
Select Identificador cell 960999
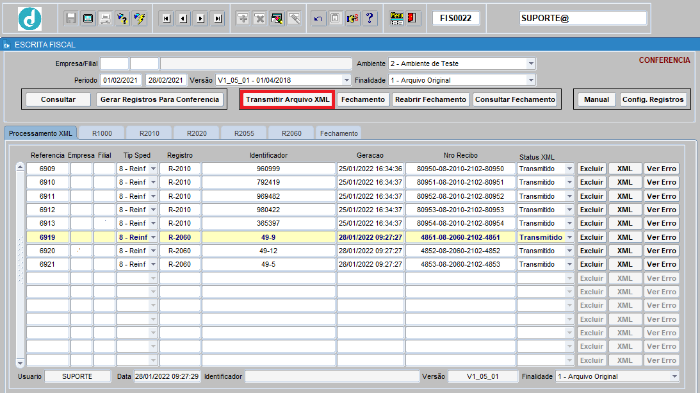pos(268,169)
